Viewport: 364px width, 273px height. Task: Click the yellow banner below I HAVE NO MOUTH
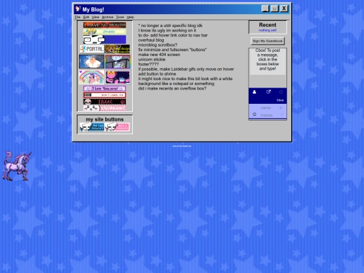[x=104, y=32]
